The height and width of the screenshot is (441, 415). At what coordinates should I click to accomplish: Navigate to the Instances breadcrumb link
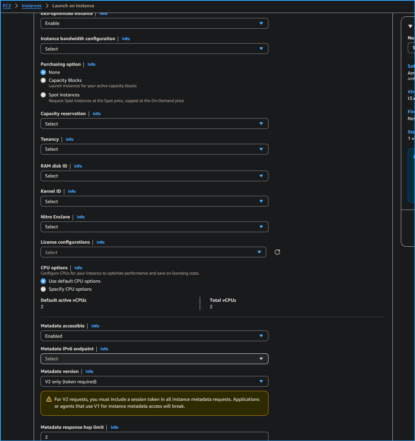31,6
